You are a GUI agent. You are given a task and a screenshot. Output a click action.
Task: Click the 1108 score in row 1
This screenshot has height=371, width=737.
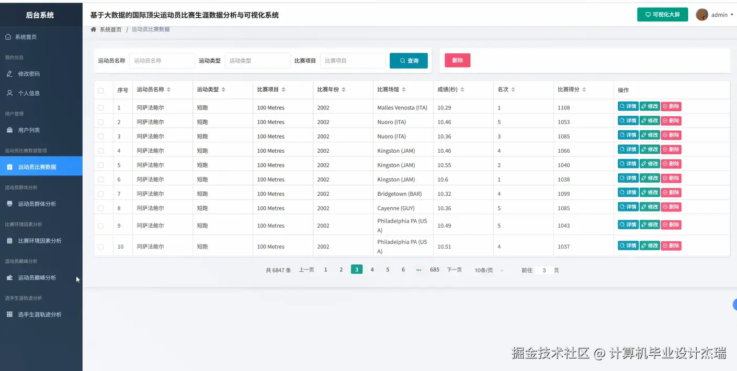point(564,108)
